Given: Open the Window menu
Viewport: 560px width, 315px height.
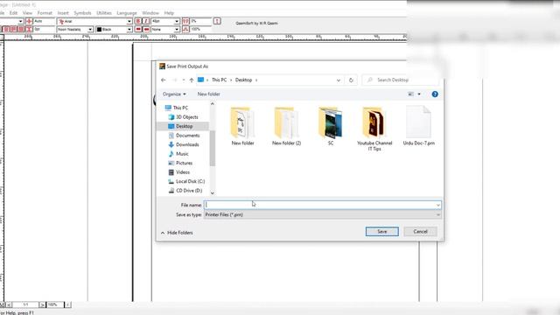Looking at the screenshot, I should [150, 13].
